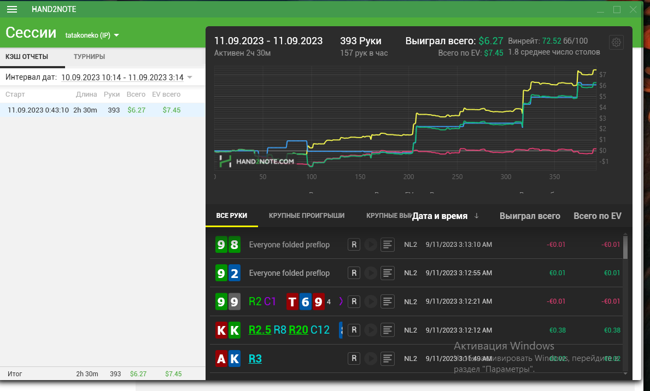Sort sessions by the Старт column

pyautogui.click(x=15, y=94)
